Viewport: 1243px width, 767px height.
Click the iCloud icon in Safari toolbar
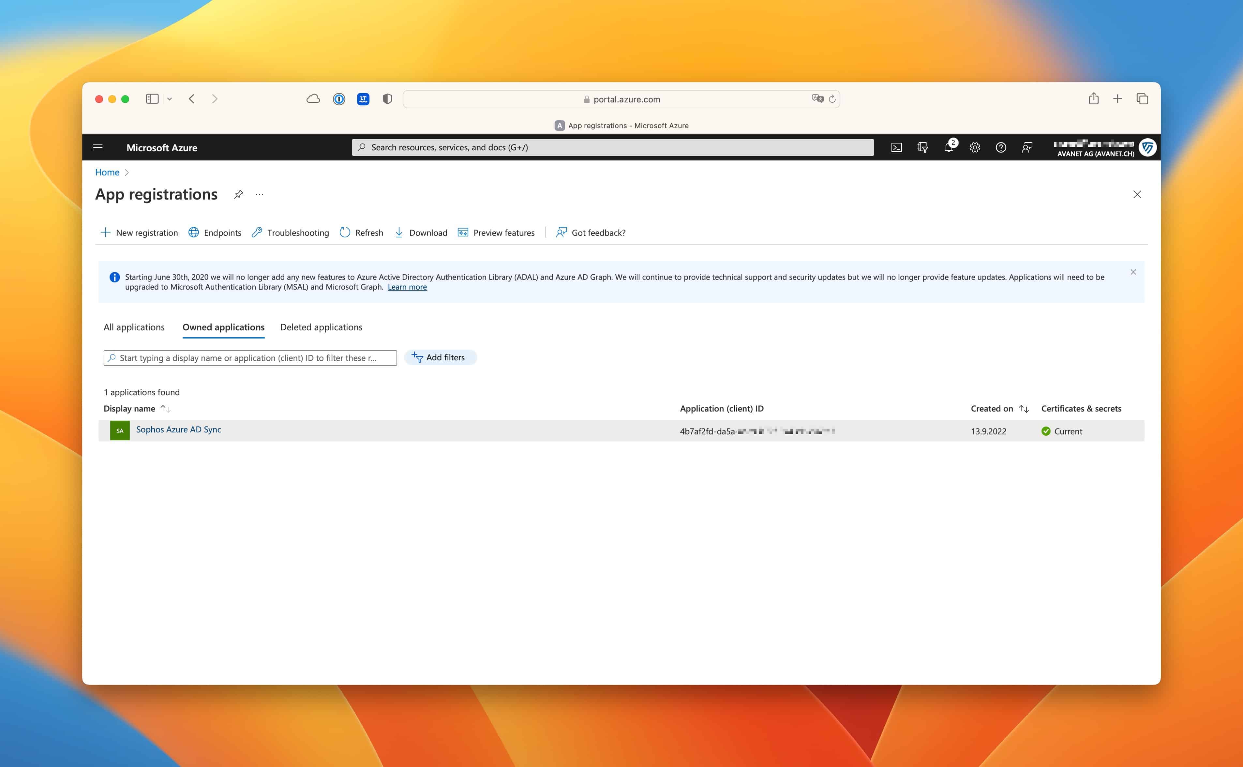tap(313, 99)
